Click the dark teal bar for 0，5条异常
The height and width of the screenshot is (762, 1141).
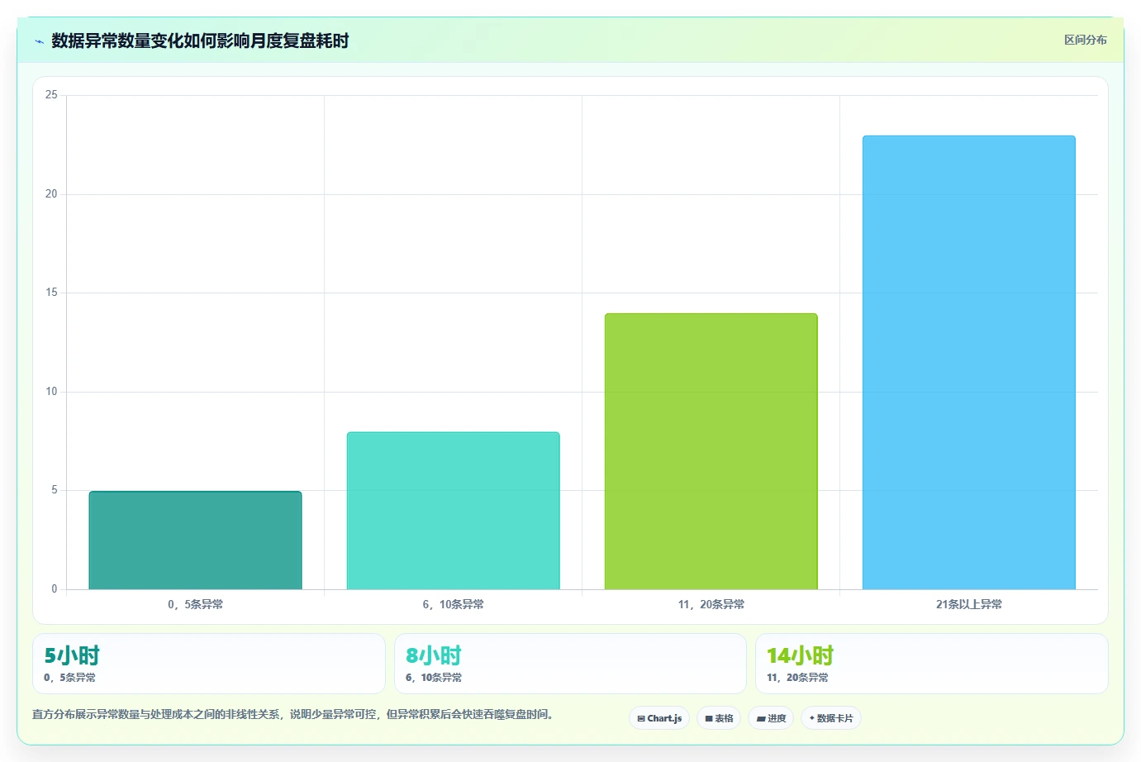(195, 541)
